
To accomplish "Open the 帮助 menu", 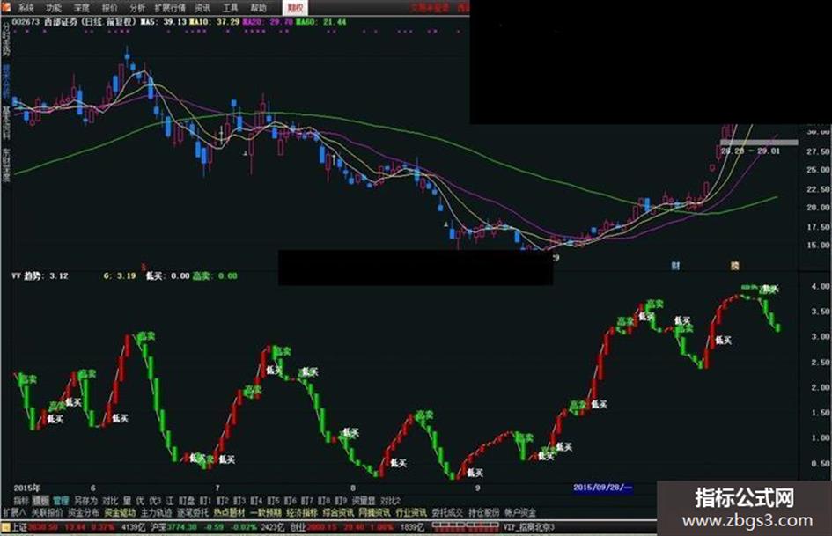I will [259, 7].
